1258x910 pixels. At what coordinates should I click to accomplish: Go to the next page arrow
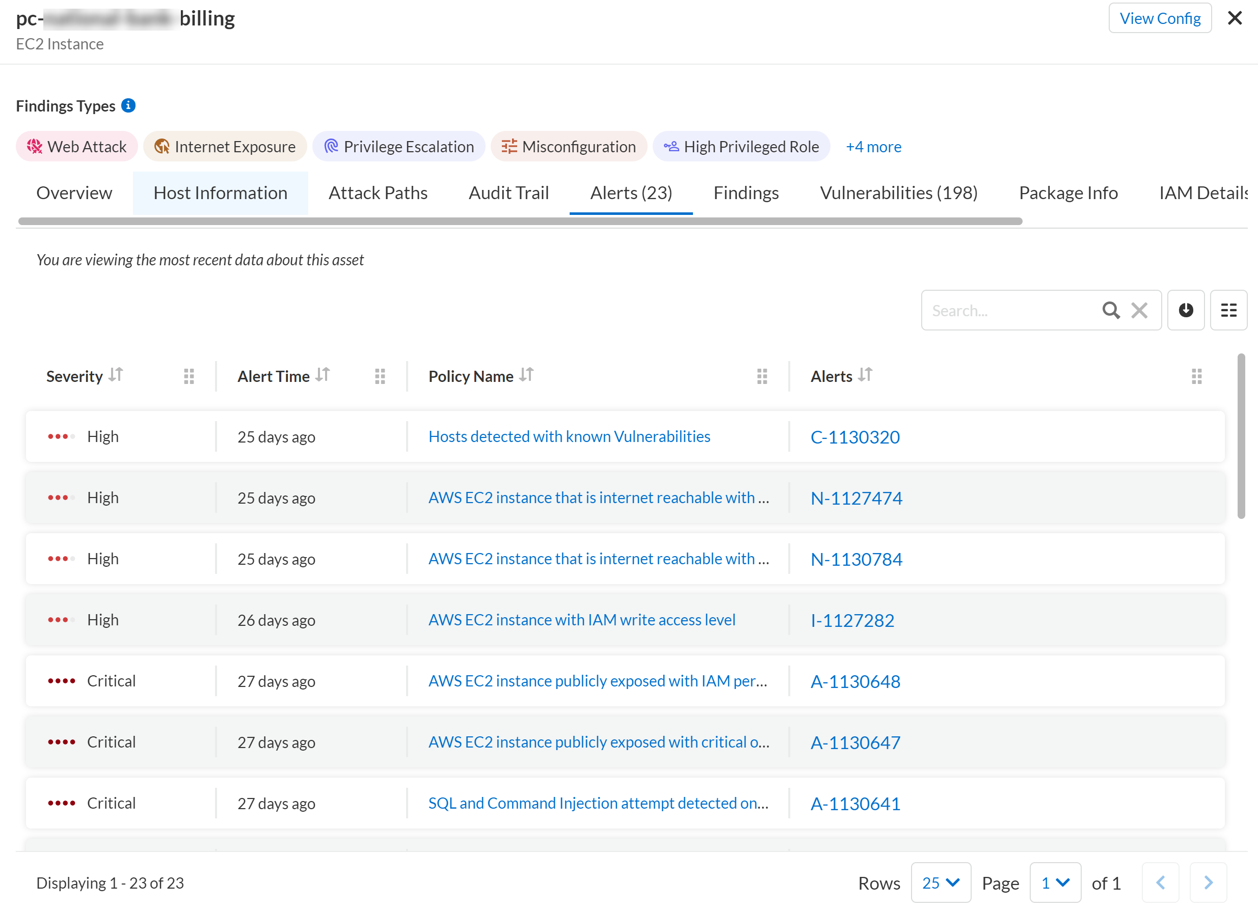point(1208,883)
